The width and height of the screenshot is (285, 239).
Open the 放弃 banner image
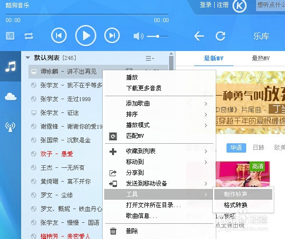click(251, 103)
